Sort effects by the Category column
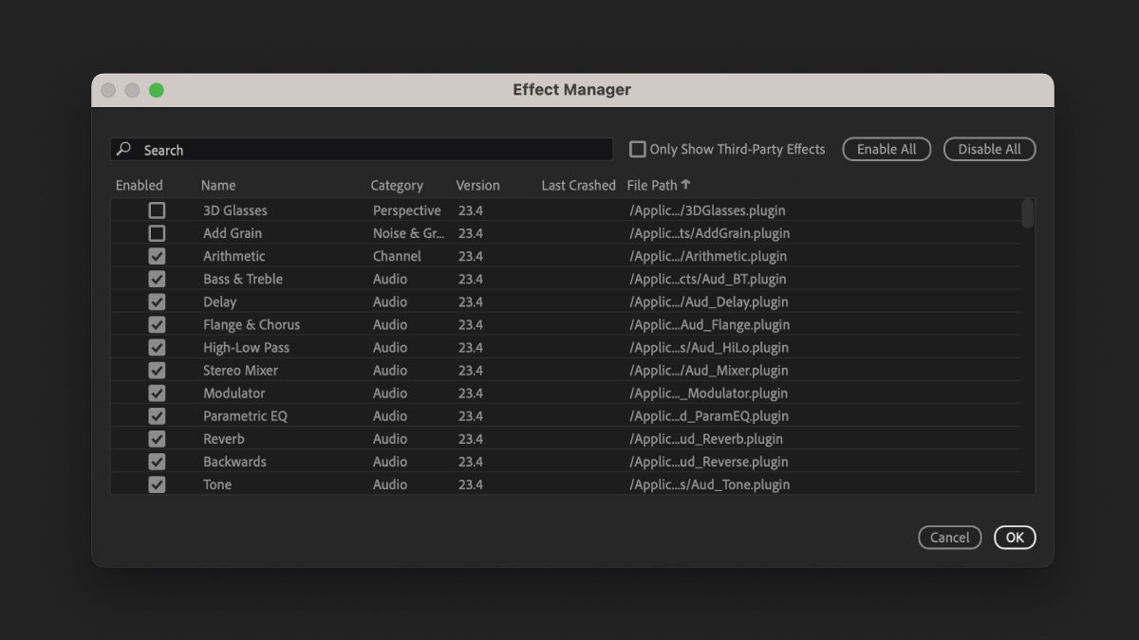The width and height of the screenshot is (1139, 640). point(396,184)
